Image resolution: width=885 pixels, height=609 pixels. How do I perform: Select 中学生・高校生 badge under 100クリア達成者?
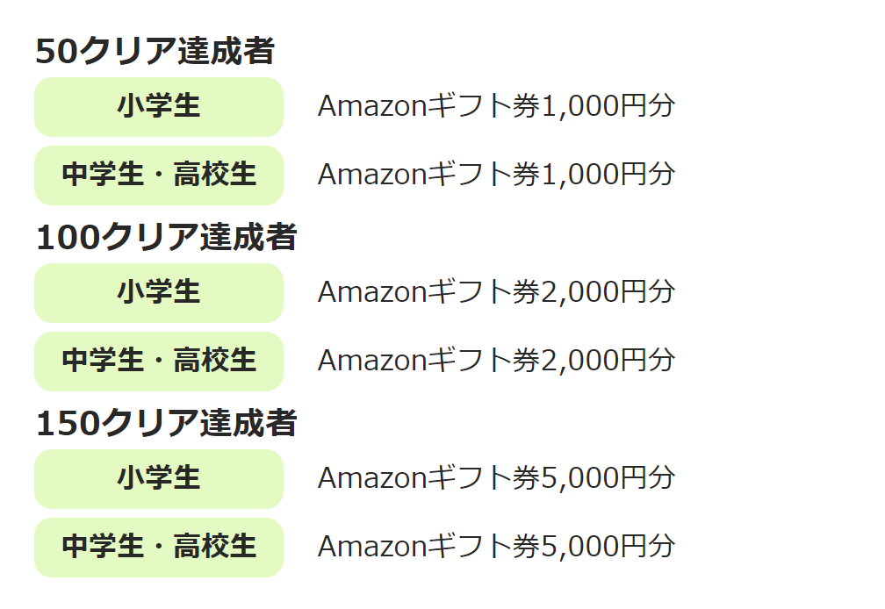click(159, 362)
